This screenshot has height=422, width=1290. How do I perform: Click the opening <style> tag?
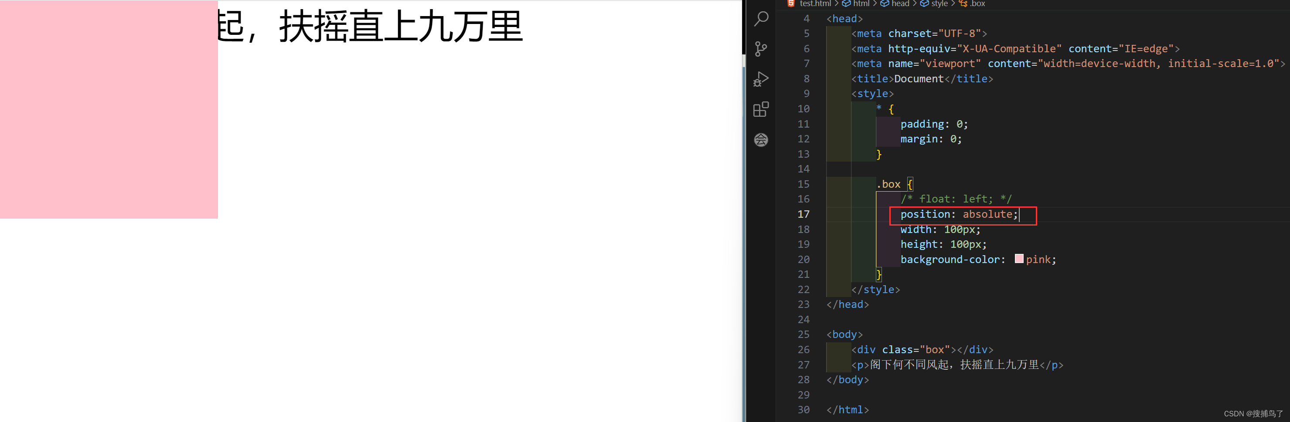coord(872,94)
